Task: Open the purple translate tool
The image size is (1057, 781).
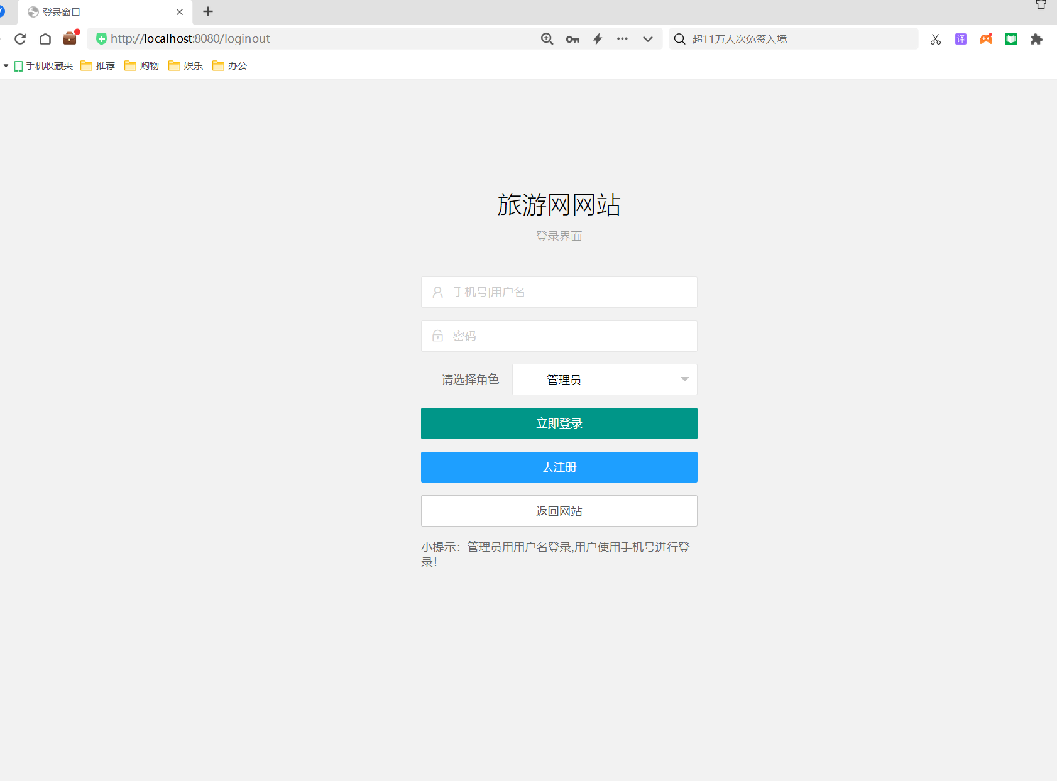Action: [961, 38]
